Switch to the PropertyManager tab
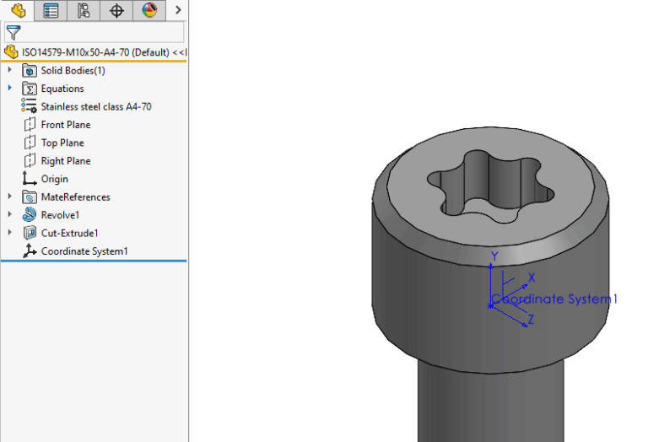The width and height of the screenshot is (648, 442). (x=51, y=11)
